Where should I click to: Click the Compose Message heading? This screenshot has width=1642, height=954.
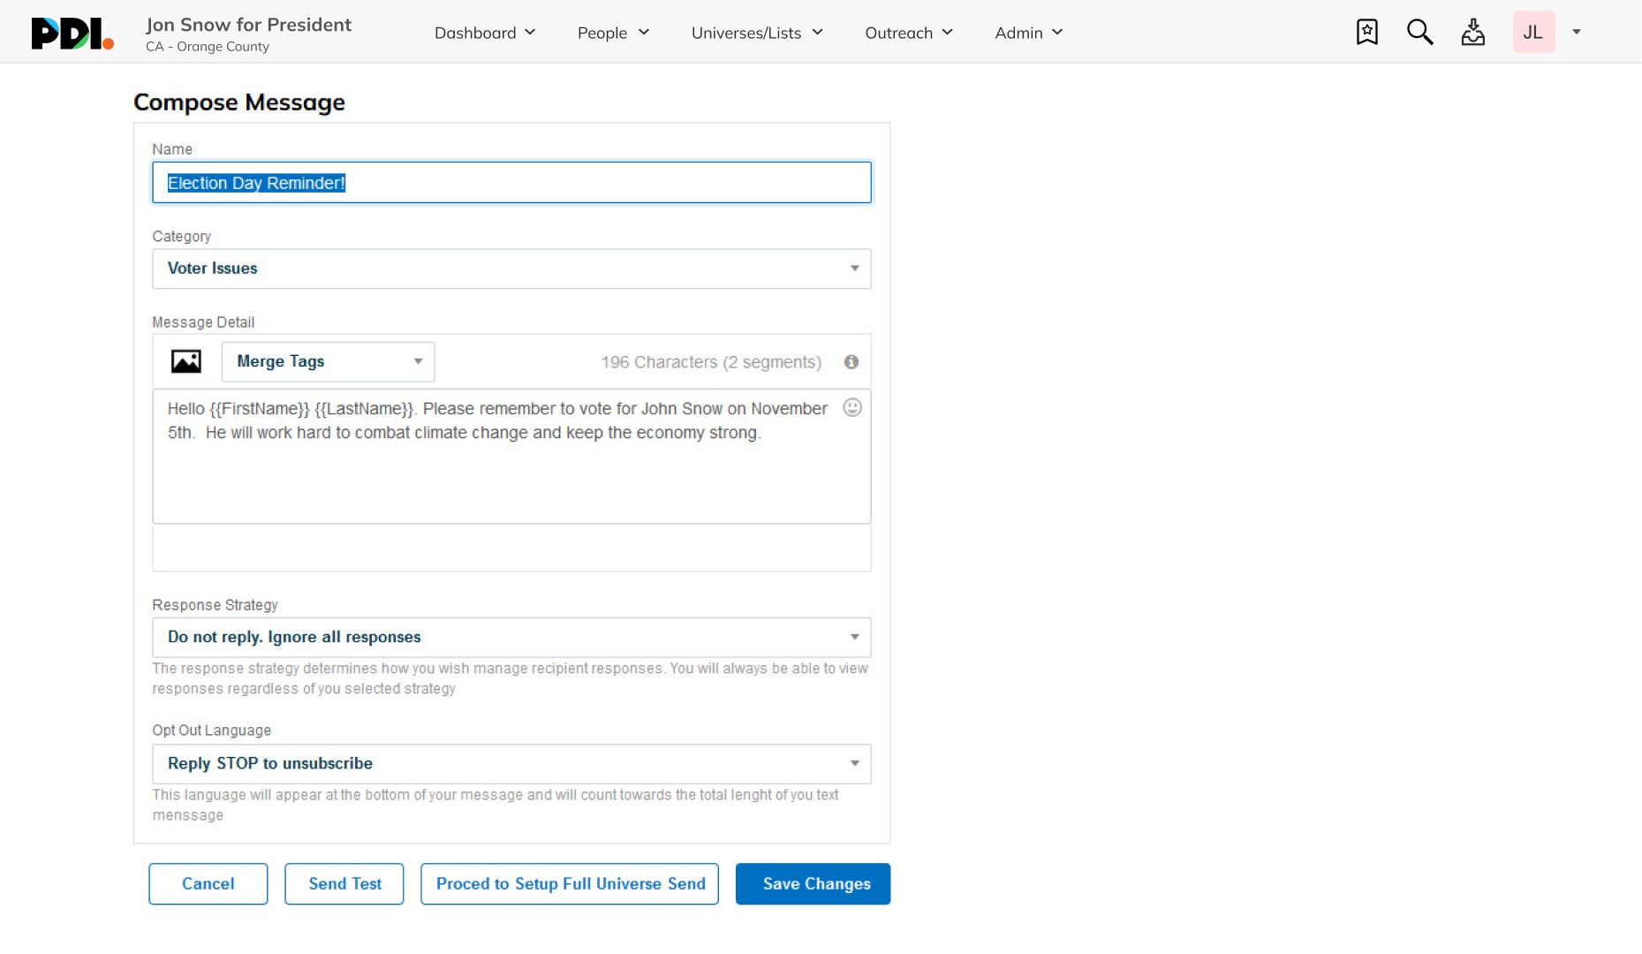(x=239, y=102)
